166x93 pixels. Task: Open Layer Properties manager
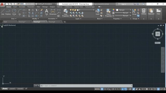65,13
